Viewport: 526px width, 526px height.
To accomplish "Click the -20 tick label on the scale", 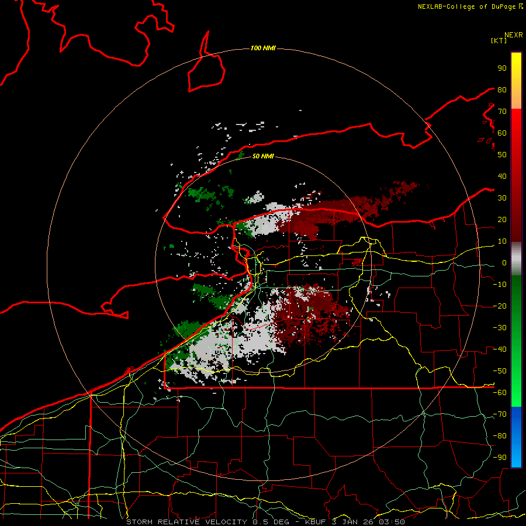I will point(500,306).
